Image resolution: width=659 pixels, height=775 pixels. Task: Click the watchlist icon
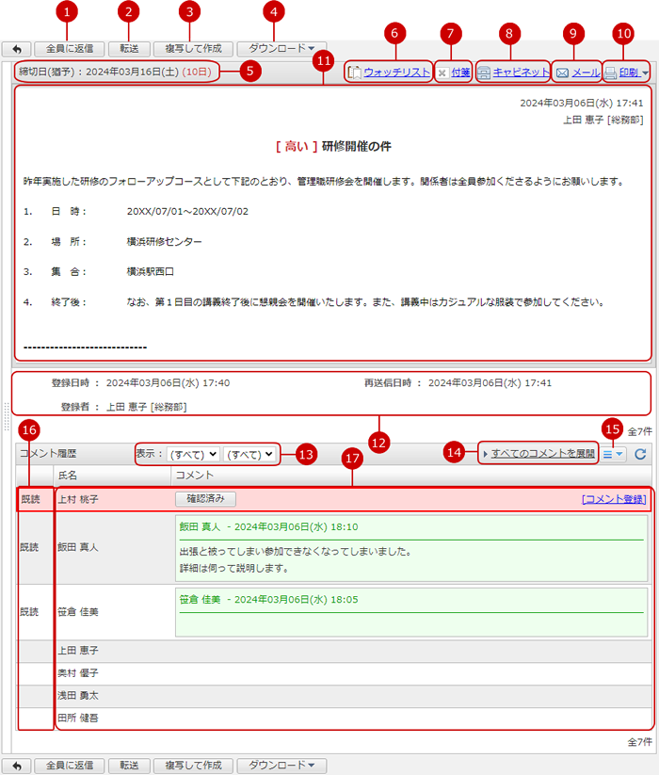pos(354,73)
